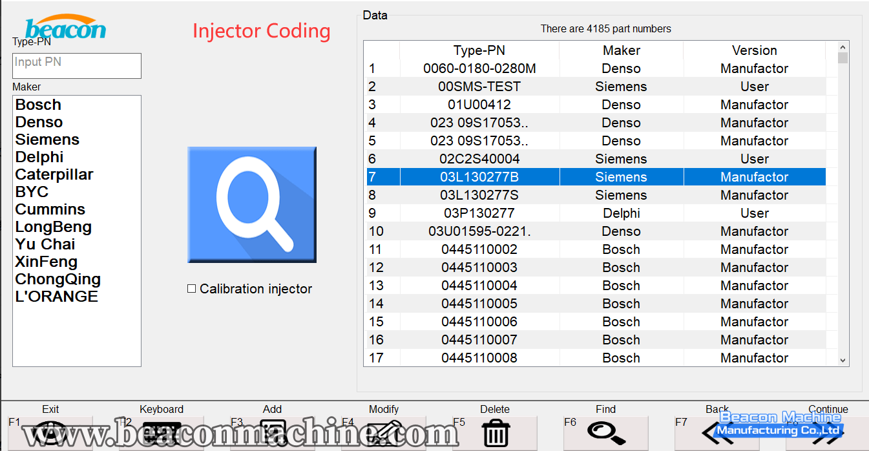Click the Input PN text field

(76, 65)
